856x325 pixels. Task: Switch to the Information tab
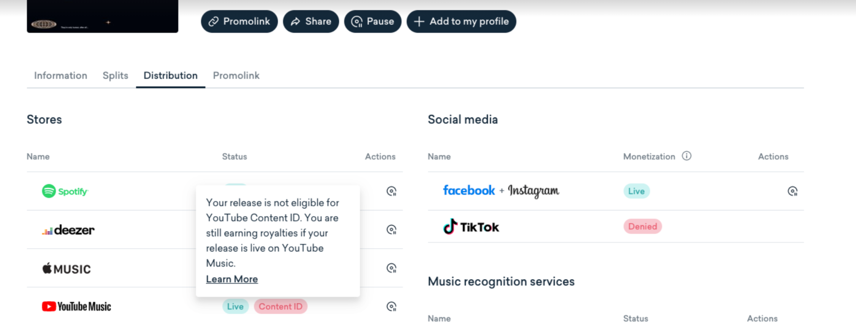pyautogui.click(x=60, y=76)
